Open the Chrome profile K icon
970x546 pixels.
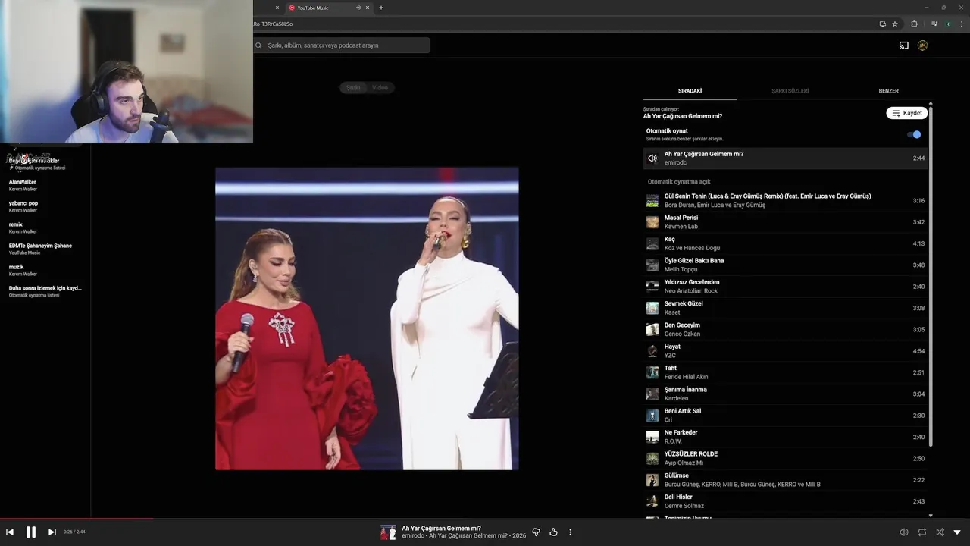click(947, 24)
